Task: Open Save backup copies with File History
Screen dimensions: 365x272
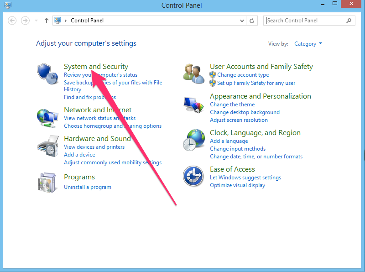Action: pyautogui.click(x=113, y=86)
